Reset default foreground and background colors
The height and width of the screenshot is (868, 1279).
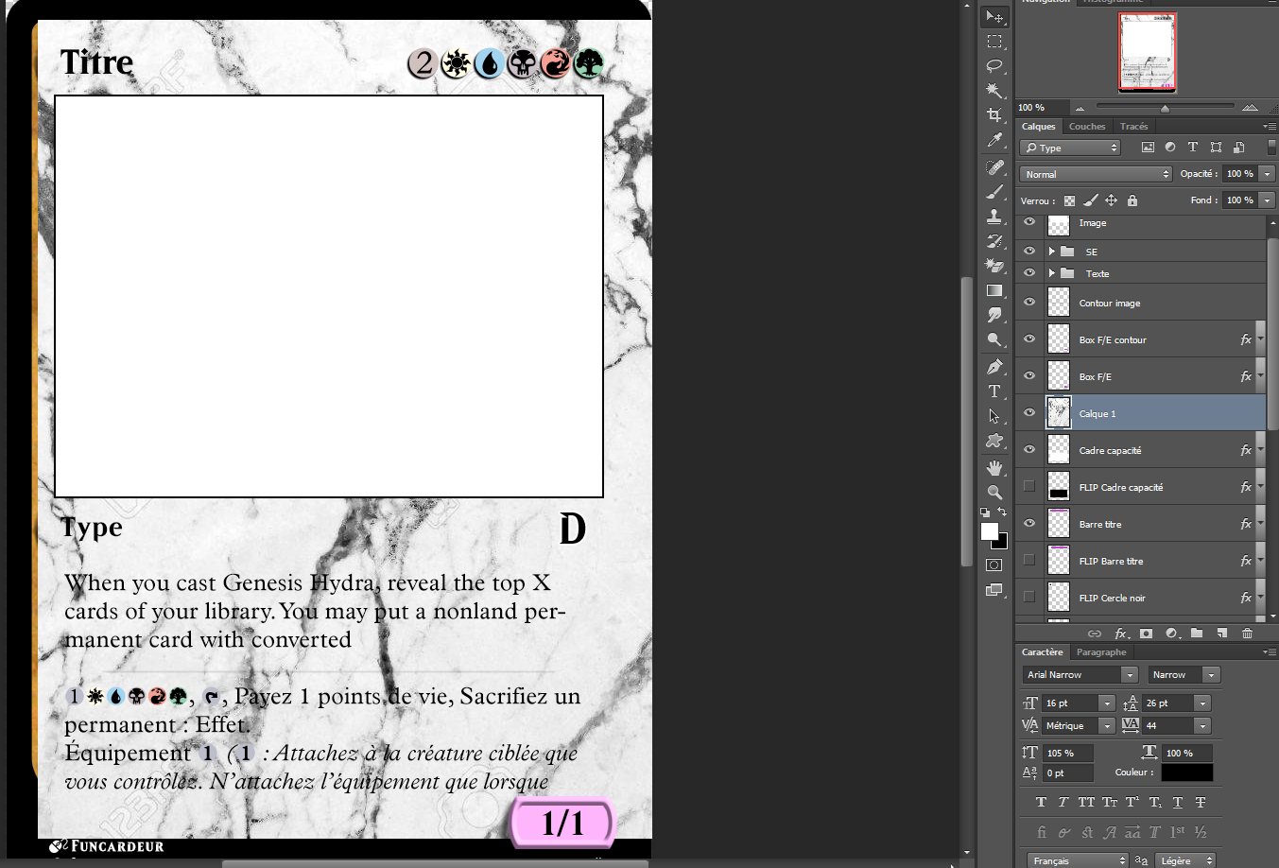click(x=986, y=512)
